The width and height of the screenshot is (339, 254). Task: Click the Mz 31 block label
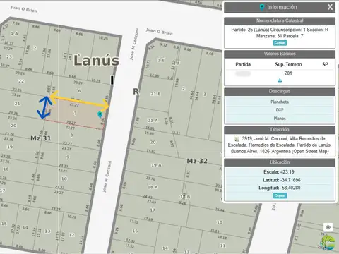click(x=41, y=138)
